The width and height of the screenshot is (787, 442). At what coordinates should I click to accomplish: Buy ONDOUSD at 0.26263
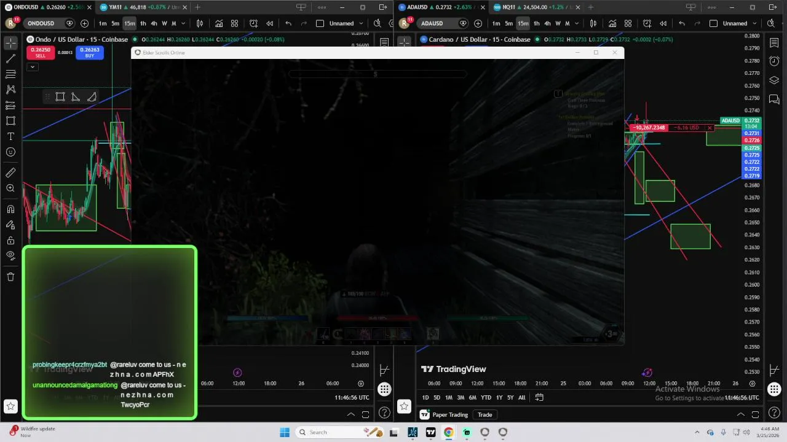coord(90,53)
